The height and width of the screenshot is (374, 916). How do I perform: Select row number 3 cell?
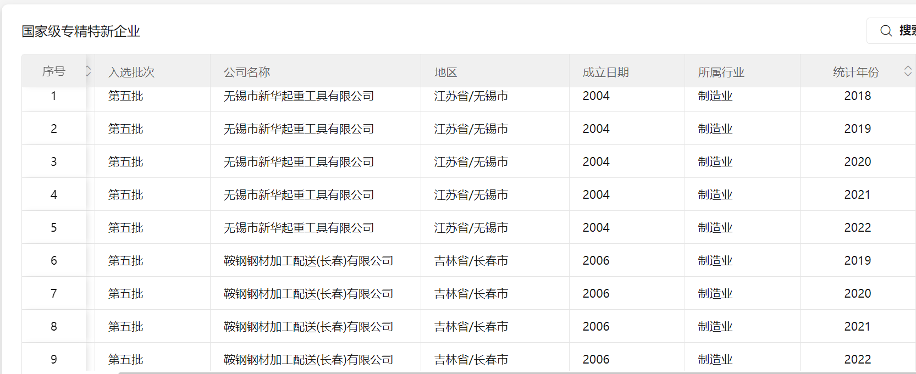point(54,161)
